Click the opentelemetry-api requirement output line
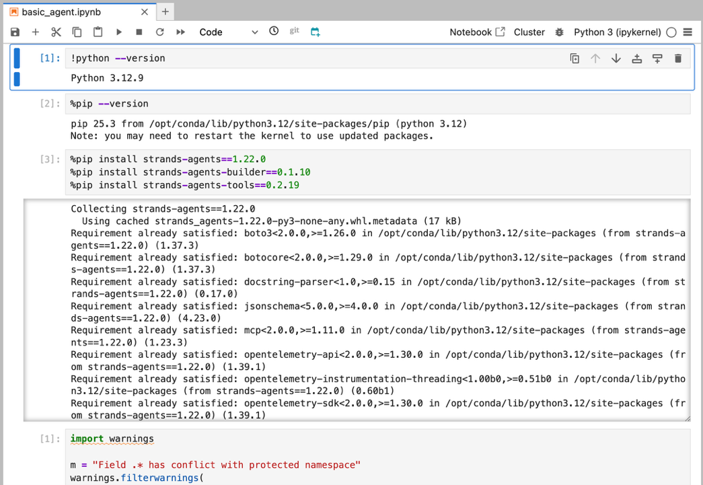 377,361
